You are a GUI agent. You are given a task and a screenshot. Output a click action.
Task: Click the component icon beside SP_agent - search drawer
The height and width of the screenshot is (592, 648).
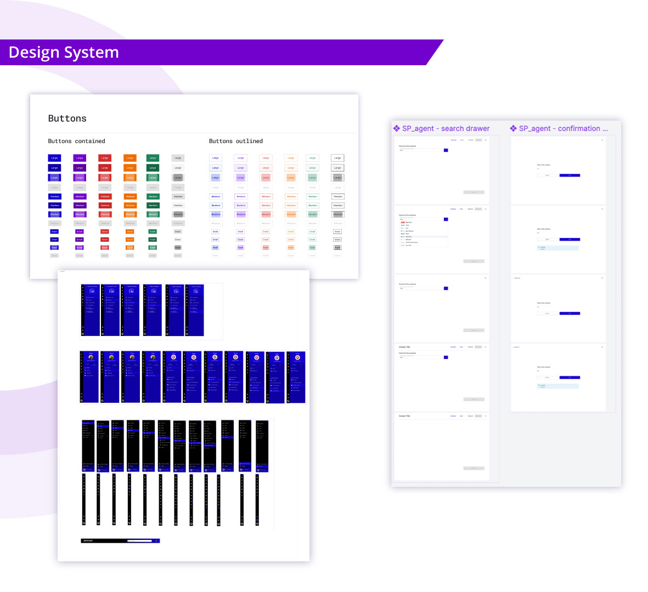[396, 128]
